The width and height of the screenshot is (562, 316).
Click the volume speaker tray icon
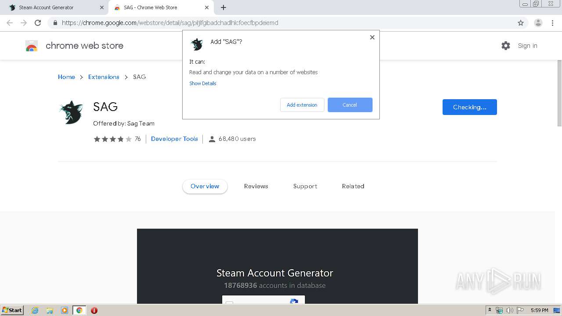tap(510, 310)
